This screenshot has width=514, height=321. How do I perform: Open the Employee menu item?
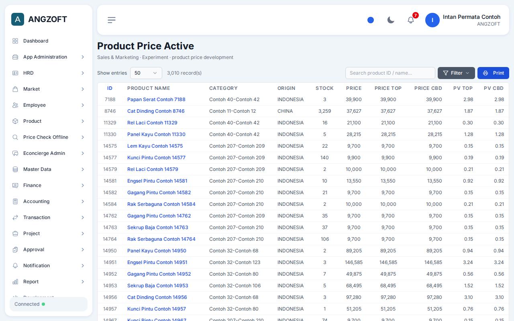[49, 105]
